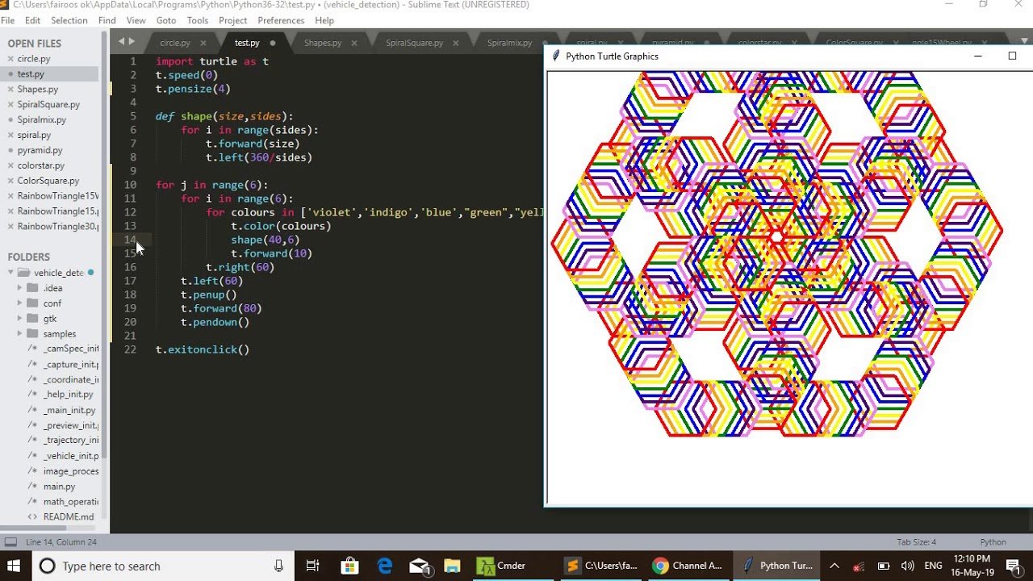Click the Windows search input box
1033x581 pixels.
tap(153, 566)
